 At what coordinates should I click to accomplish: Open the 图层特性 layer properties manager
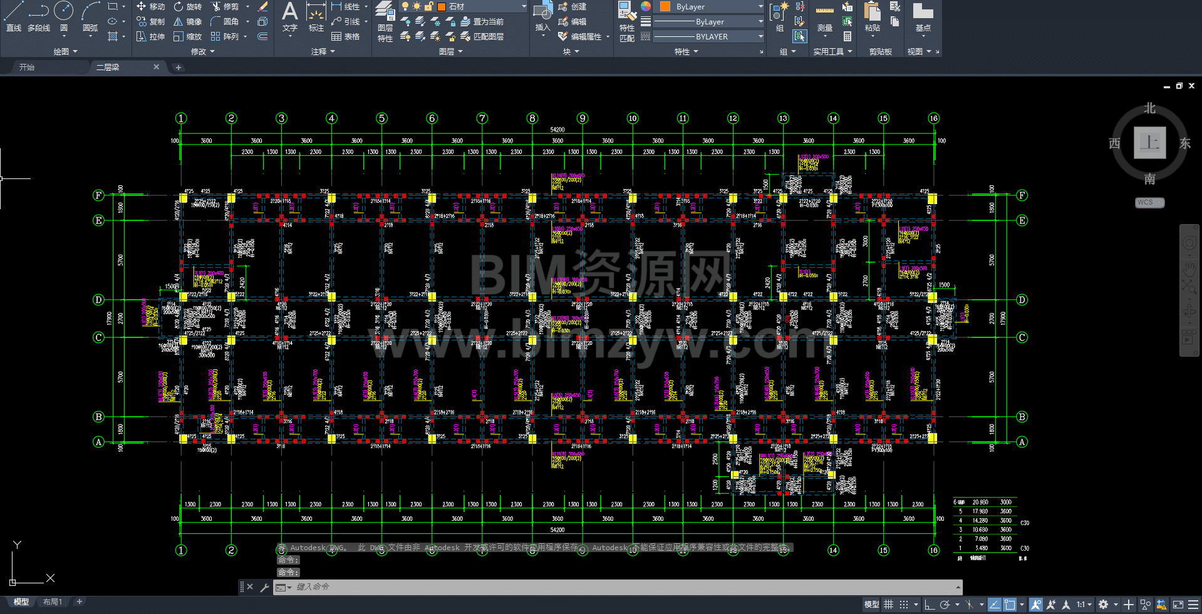pyautogui.click(x=385, y=21)
